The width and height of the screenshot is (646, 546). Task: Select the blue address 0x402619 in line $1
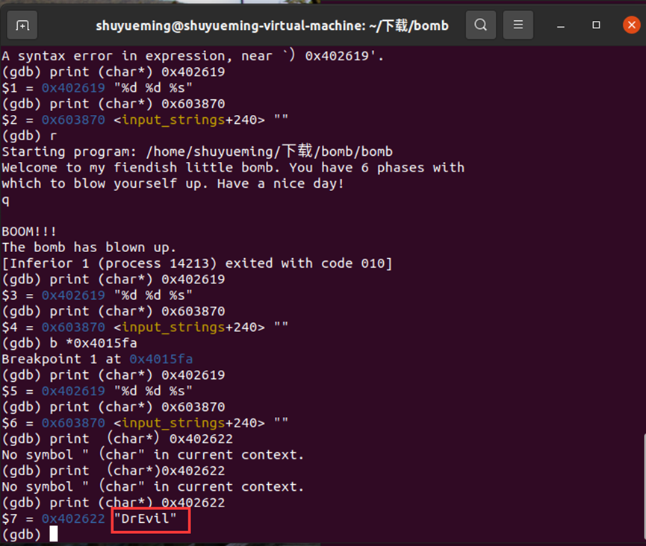(73, 87)
